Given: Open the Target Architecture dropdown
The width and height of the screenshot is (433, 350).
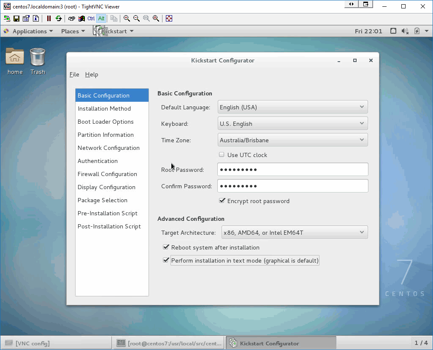Looking at the screenshot, I should [x=295, y=232].
